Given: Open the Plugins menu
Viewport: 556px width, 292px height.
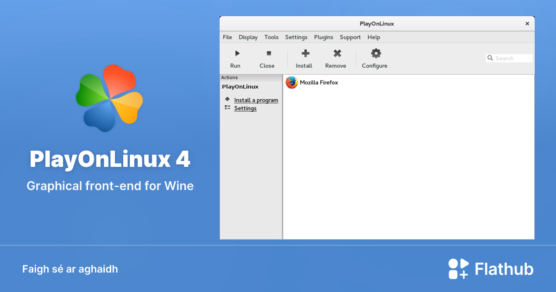Looking at the screenshot, I should (x=323, y=37).
